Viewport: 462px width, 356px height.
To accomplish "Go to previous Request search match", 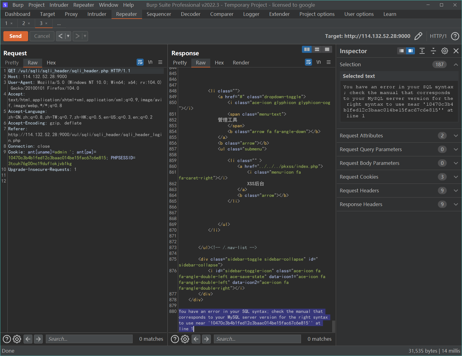I will tap(28, 339).
